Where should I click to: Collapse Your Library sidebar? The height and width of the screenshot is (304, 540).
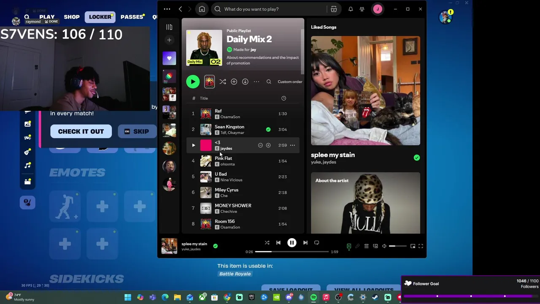(x=169, y=27)
